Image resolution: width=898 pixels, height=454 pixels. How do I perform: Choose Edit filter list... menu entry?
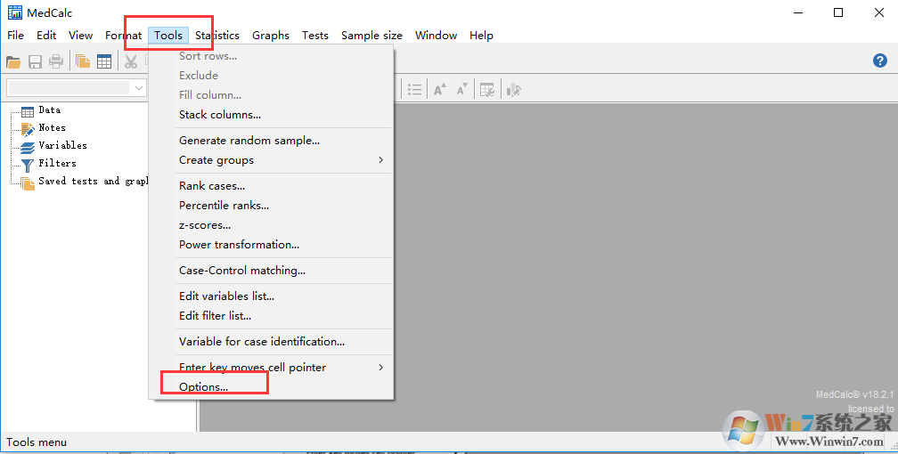coord(271,315)
